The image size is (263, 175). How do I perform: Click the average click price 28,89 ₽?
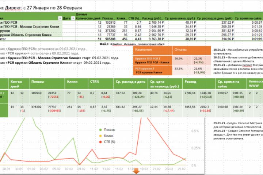[x=191, y=39]
